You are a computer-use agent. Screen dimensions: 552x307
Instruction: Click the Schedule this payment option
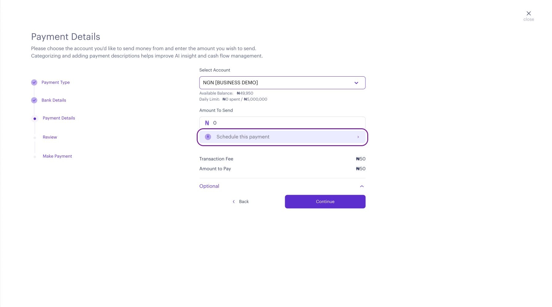click(x=282, y=137)
